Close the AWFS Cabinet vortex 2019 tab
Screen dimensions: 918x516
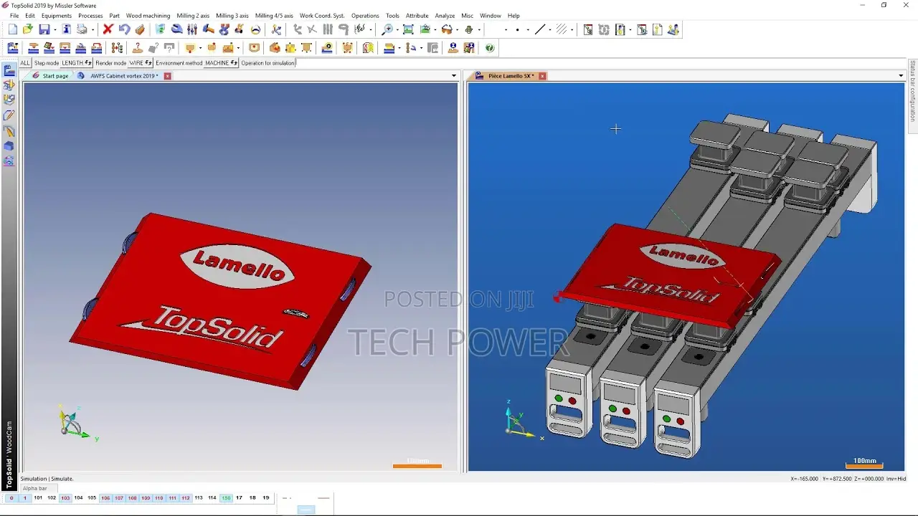pos(168,76)
